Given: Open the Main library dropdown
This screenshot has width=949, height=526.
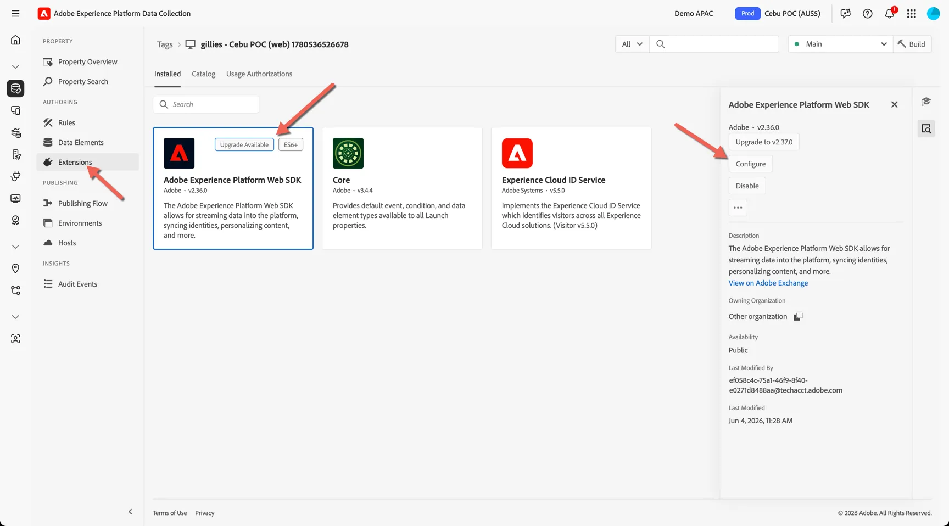Looking at the screenshot, I should (x=840, y=44).
